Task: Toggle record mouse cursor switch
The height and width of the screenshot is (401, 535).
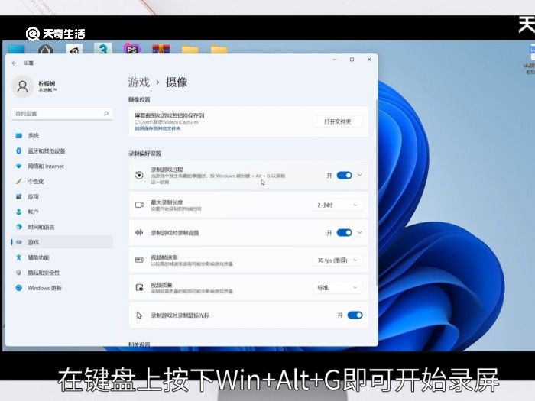Action: click(355, 315)
